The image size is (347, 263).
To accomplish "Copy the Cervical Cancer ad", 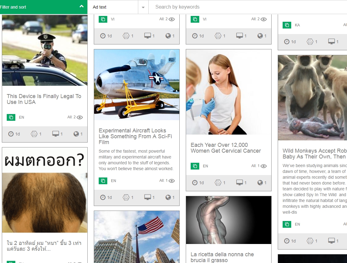I will (195, 166).
